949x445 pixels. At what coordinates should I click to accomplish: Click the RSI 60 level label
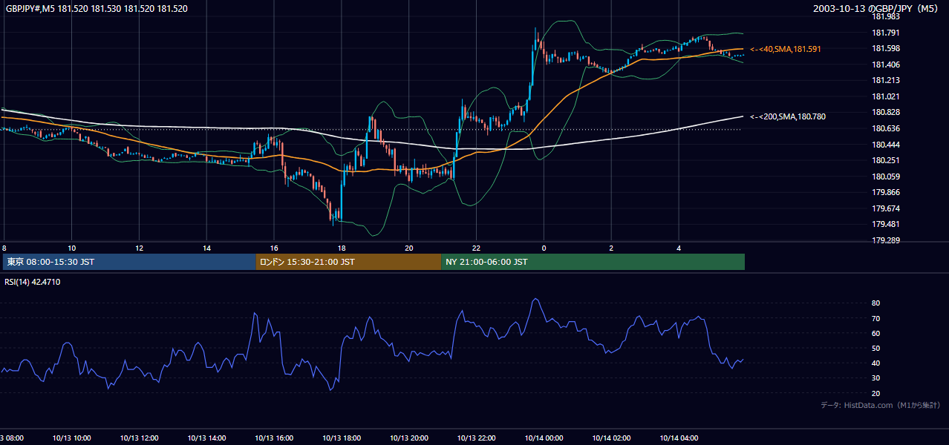[875, 333]
